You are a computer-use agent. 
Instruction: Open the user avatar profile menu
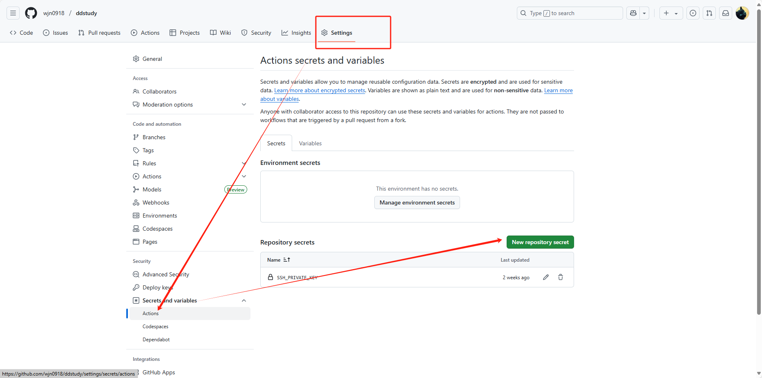pos(742,13)
